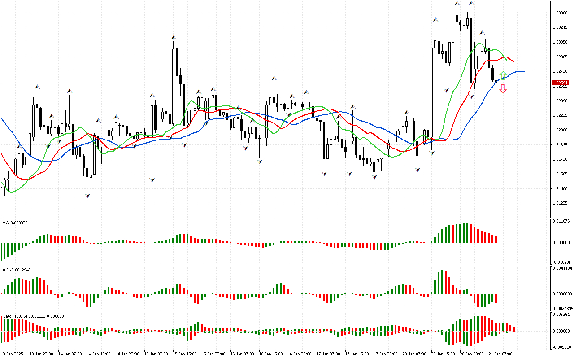Viewport: 574px width, 359px height.
Task: Click the 16 Jan 07:00 time label
Action: pyautogui.click(x=242, y=354)
